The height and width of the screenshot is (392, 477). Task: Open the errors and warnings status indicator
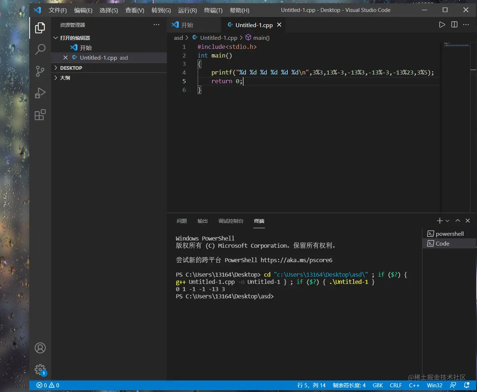[x=48, y=385]
